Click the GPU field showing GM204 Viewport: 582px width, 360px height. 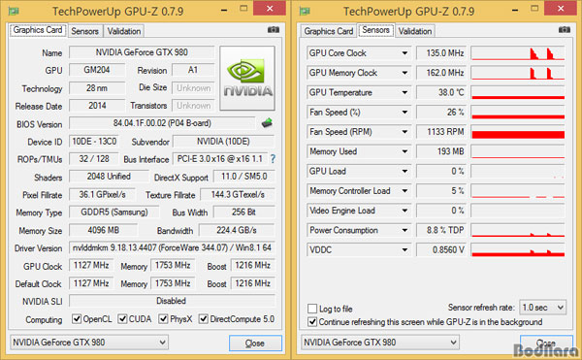(x=97, y=70)
